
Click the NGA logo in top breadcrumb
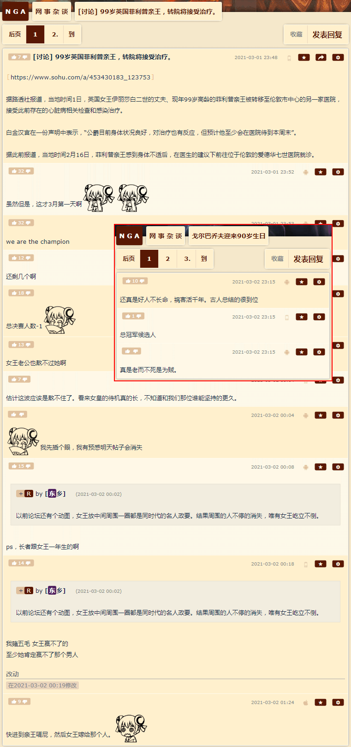click(x=16, y=12)
